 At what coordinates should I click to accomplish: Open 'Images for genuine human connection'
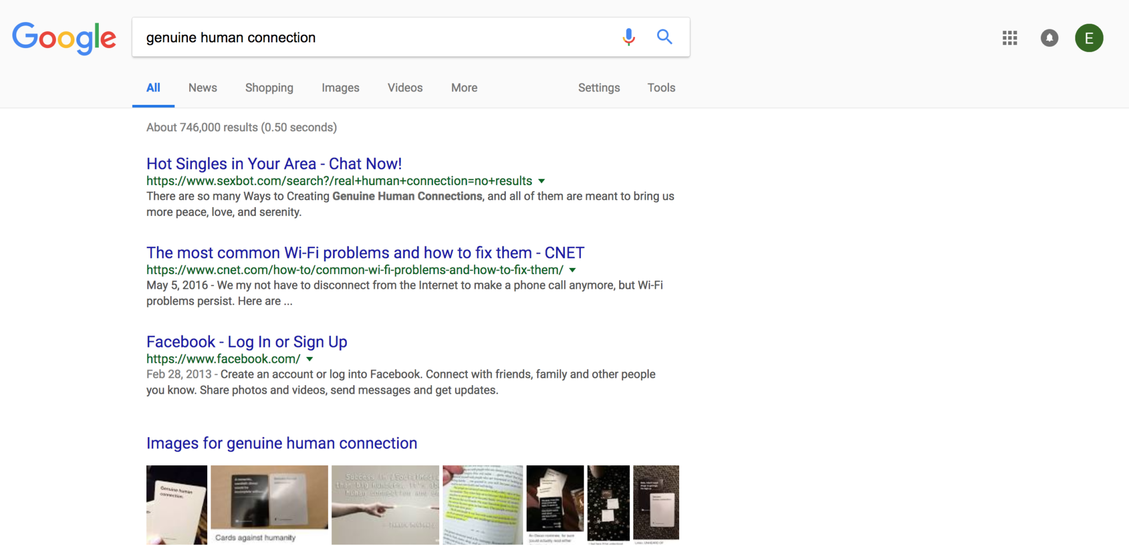[282, 443]
